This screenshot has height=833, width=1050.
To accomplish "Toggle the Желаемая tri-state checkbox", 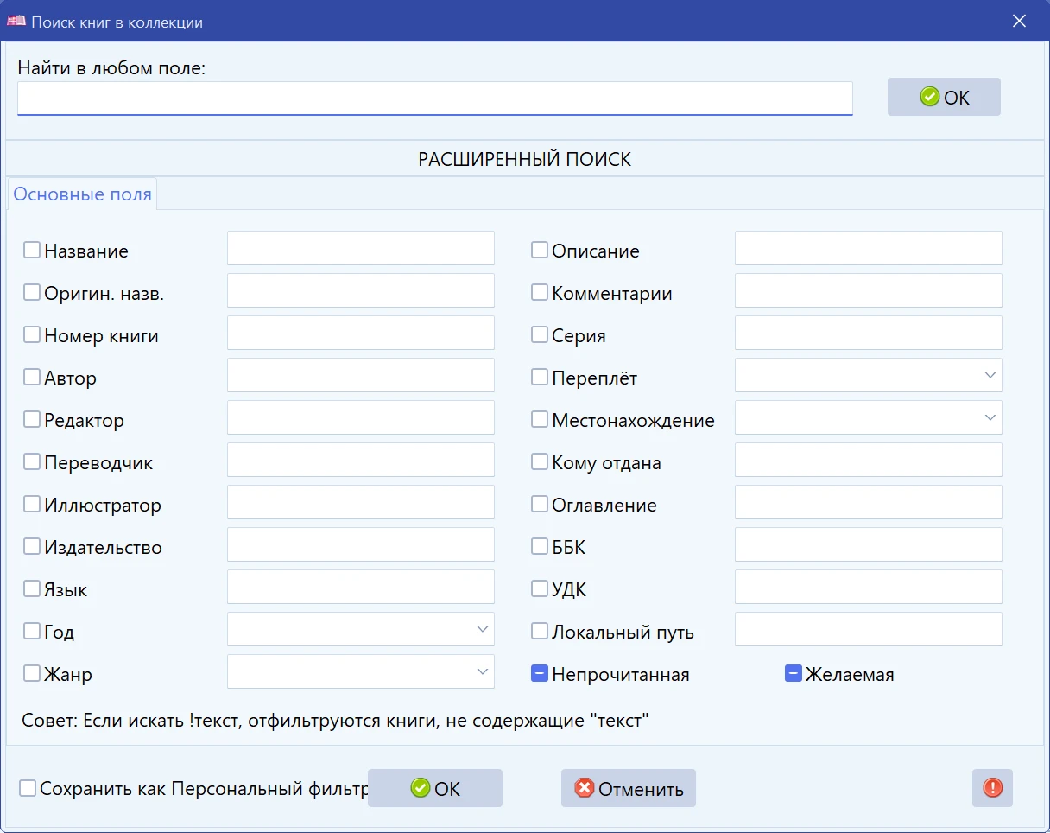I will click(794, 674).
